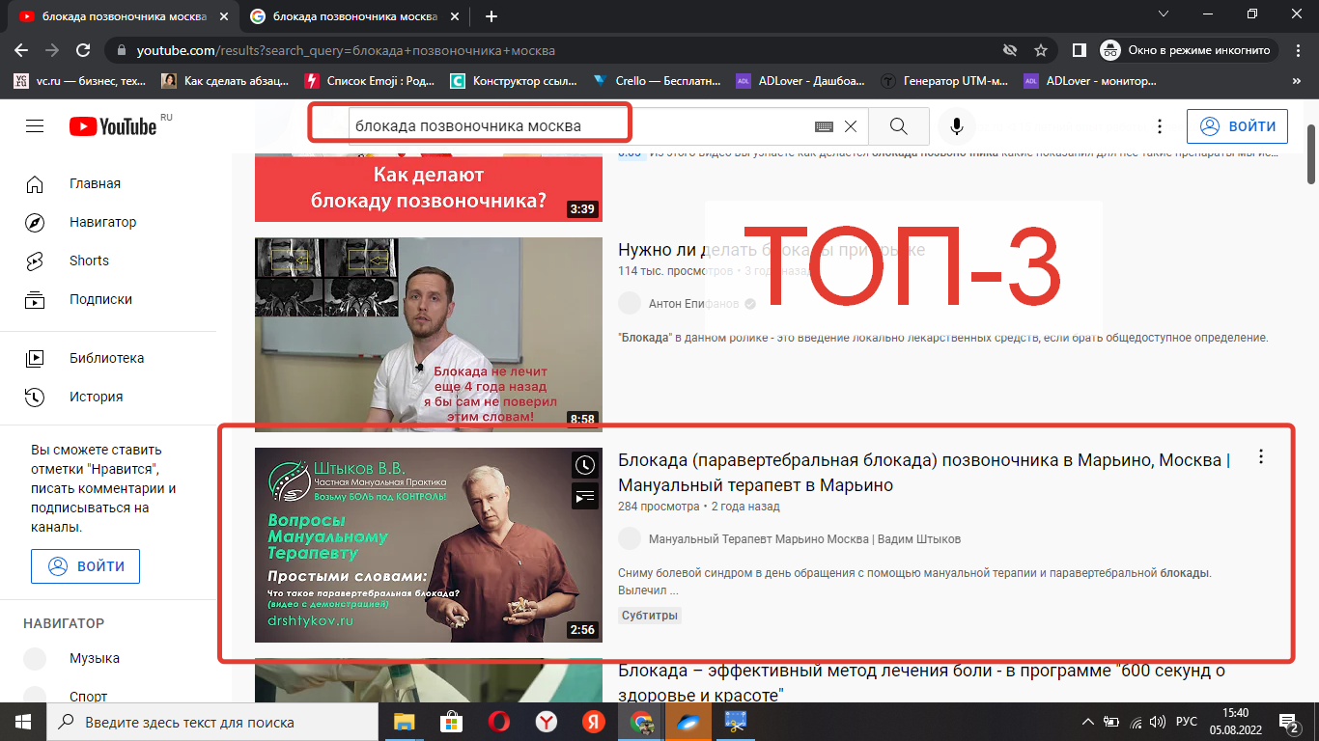Click the third-party cookies blocked eye icon

(1010, 50)
